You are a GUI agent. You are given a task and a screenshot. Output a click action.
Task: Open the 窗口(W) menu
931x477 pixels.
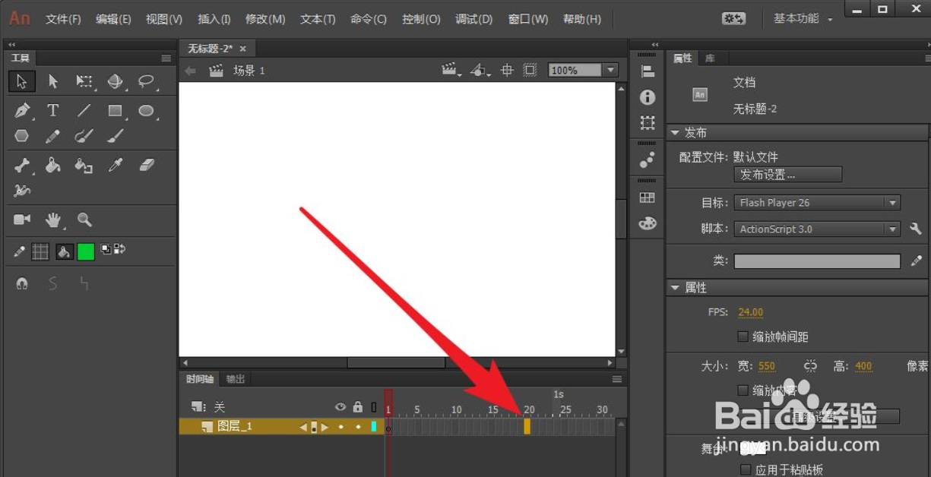(528, 19)
